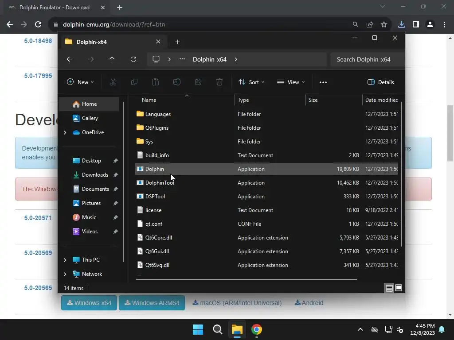Open the Sort dropdown
Viewport: 454px width, 340px height.
coord(251,82)
